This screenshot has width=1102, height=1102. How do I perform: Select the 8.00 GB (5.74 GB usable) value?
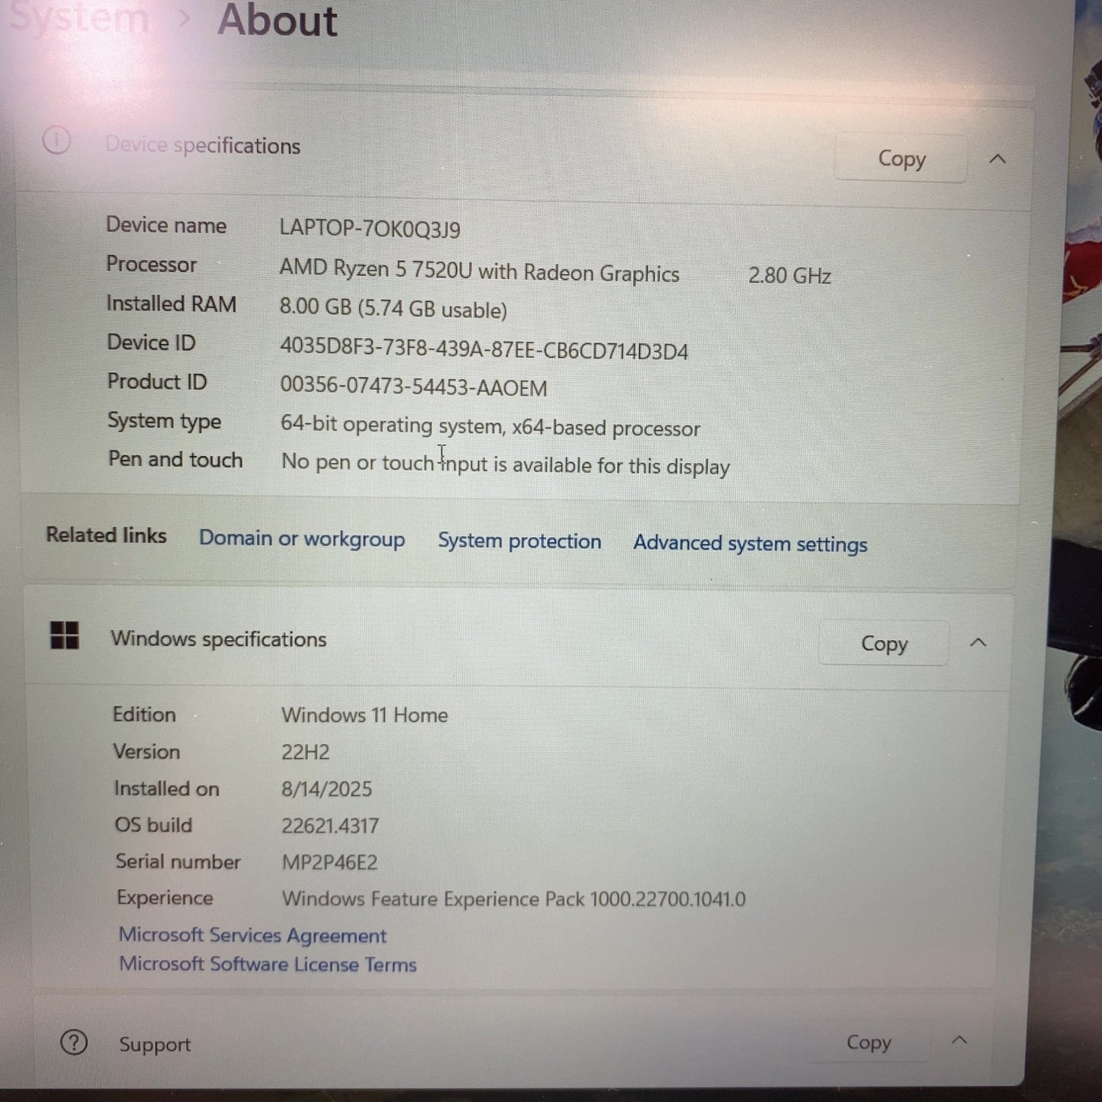click(394, 309)
